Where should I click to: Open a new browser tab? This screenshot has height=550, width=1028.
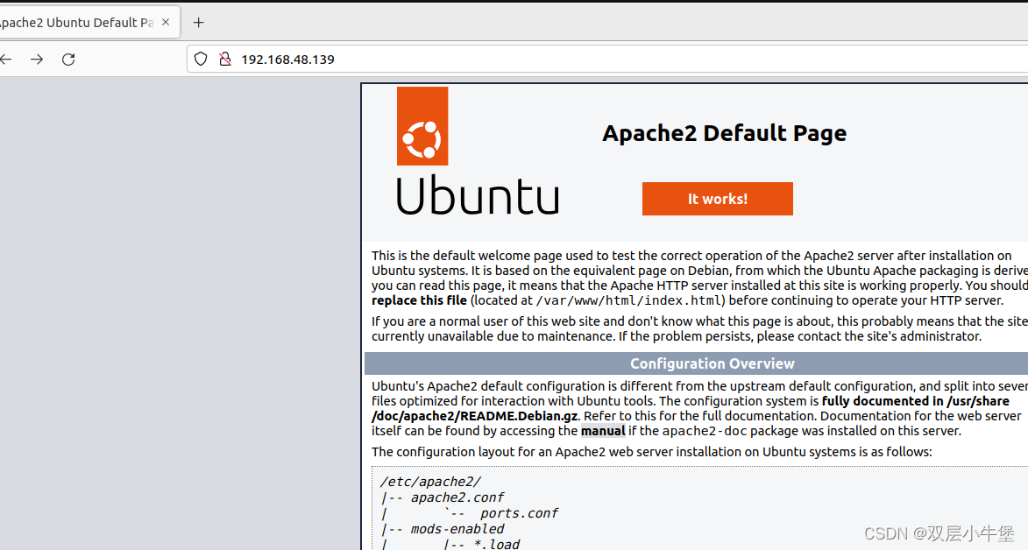pos(199,23)
